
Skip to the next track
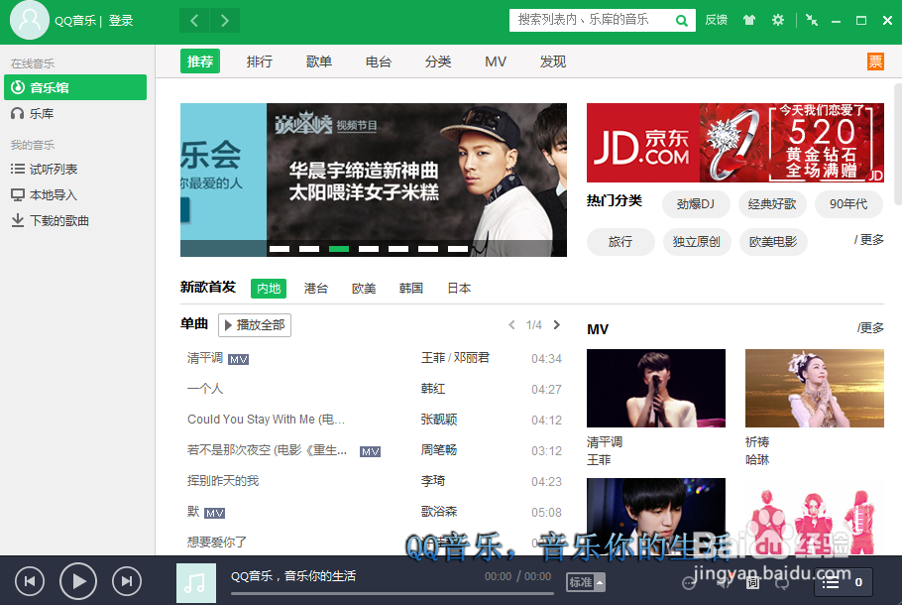tap(127, 581)
